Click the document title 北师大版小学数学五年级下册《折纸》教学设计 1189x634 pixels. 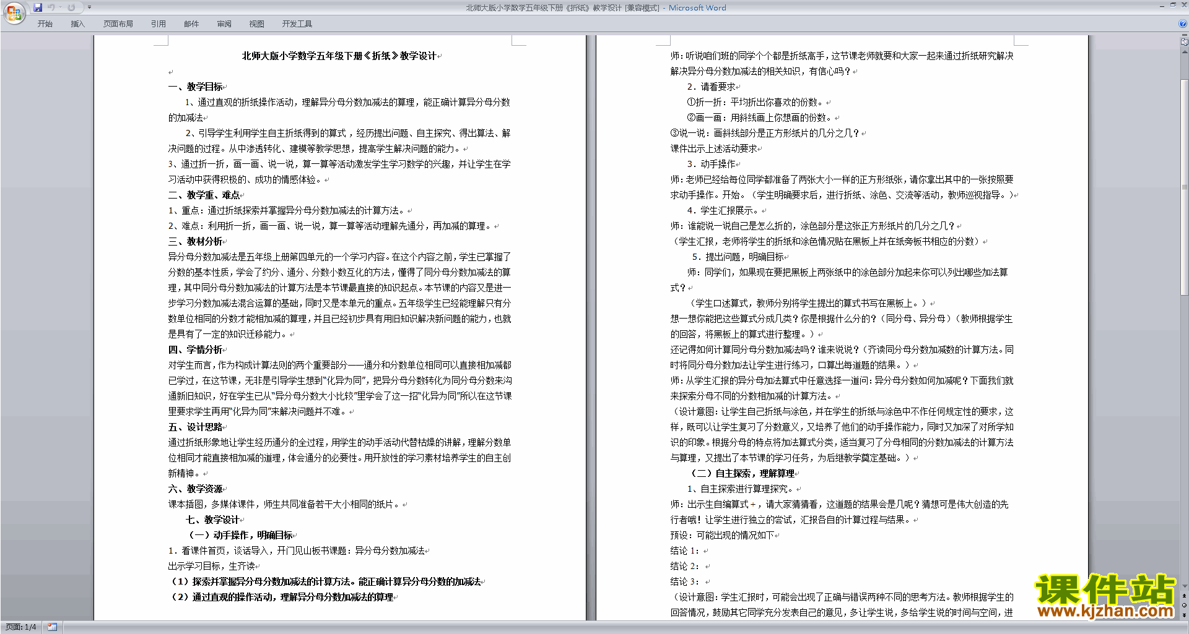pos(339,56)
